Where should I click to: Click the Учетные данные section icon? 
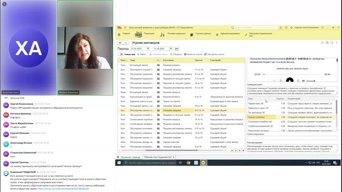coord(192,35)
